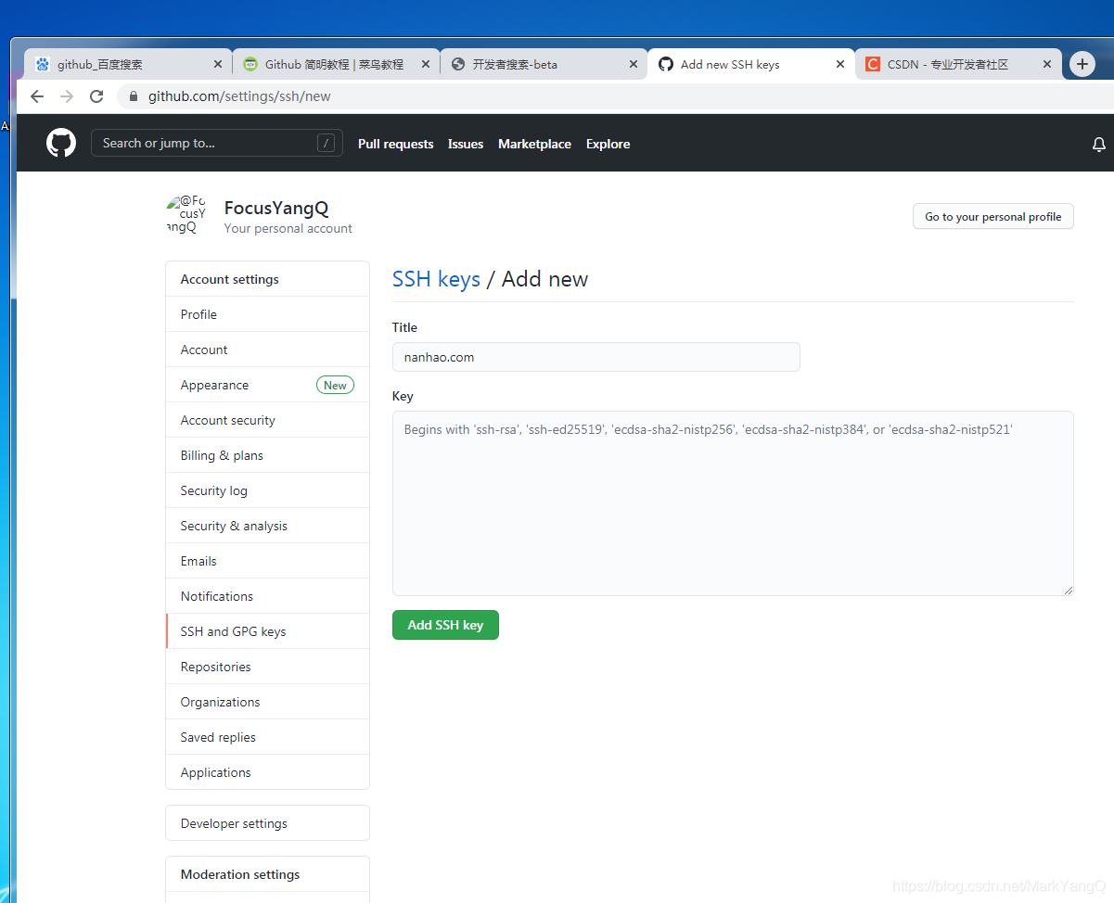Open Security & analysis
This screenshot has width=1114, height=903.
pyautogui.click(x=267, y=526)
